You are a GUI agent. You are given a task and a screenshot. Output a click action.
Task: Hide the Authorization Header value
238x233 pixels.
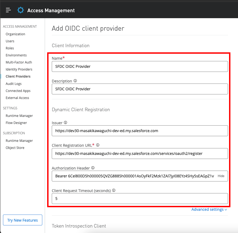(x=221, y=176)
